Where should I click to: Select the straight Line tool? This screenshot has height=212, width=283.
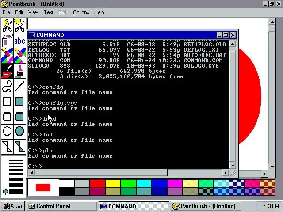[x=19, y=86]
